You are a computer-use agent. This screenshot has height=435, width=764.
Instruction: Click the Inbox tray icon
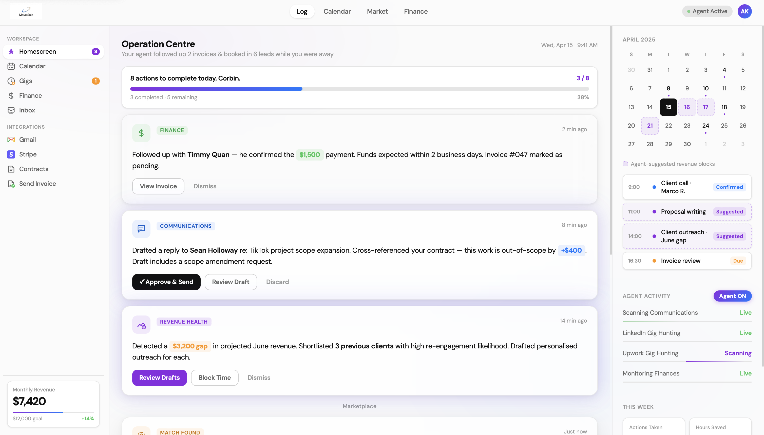click(11, 110)
